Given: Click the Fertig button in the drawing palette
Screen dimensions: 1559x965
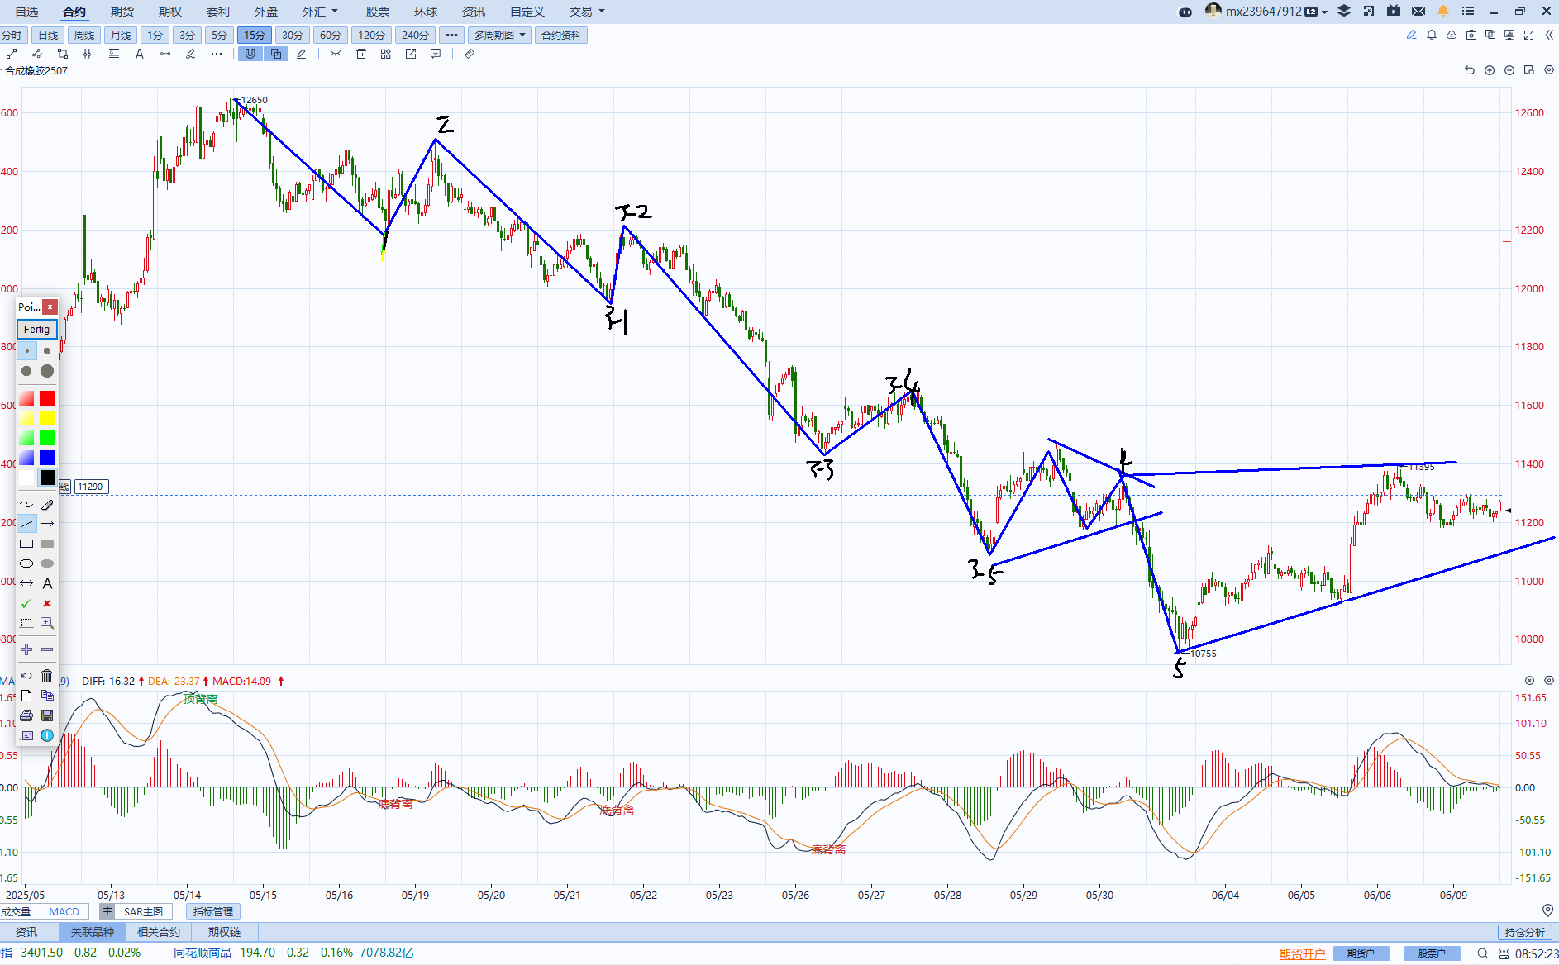Looking at the screenshot, I should pos(36,329).
